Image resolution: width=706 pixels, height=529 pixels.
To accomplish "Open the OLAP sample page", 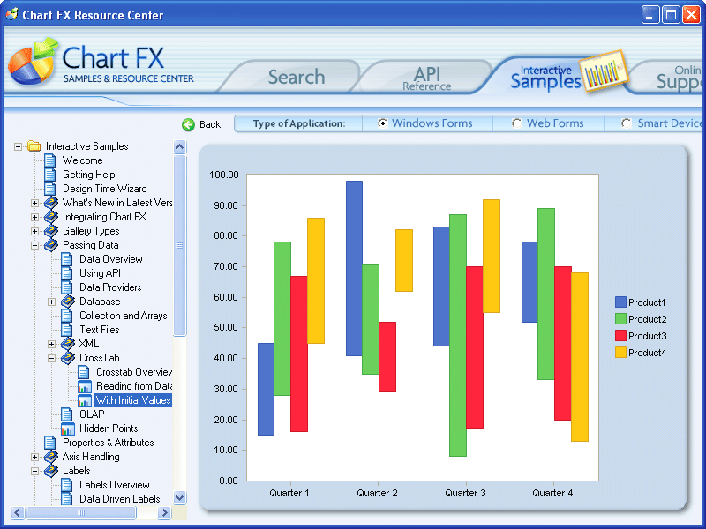I will (65, 414).
